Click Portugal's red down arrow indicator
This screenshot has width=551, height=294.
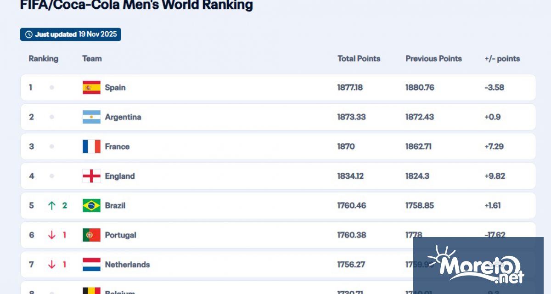click(52, 235)
